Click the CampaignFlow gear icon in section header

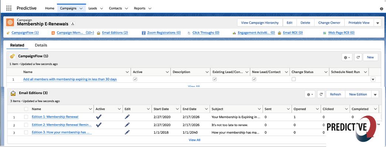(12, 56)
